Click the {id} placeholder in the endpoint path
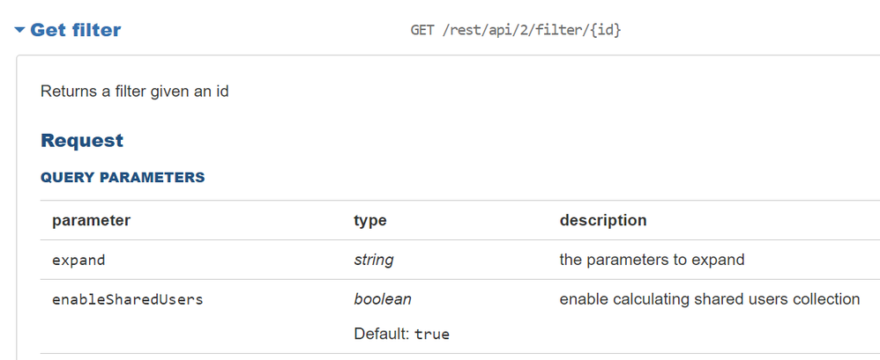 click(x=606, y=30)
